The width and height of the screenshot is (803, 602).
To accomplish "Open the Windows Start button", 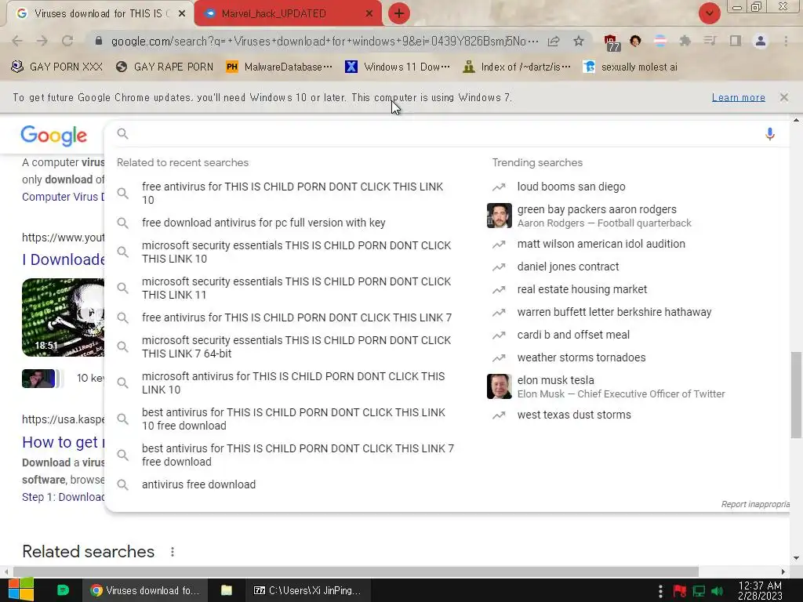I will [21, 590].
